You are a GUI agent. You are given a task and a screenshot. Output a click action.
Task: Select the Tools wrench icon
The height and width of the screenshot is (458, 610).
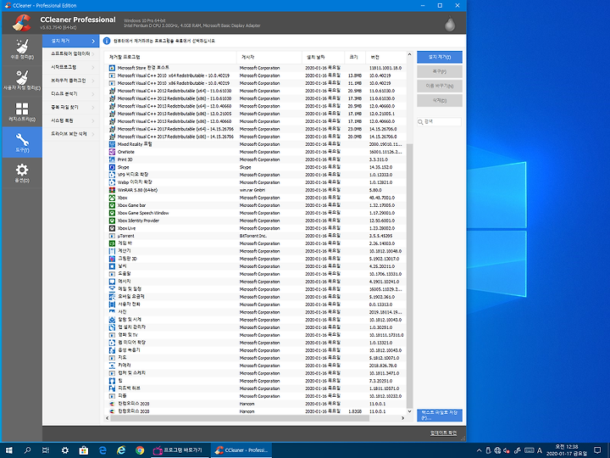22,139
